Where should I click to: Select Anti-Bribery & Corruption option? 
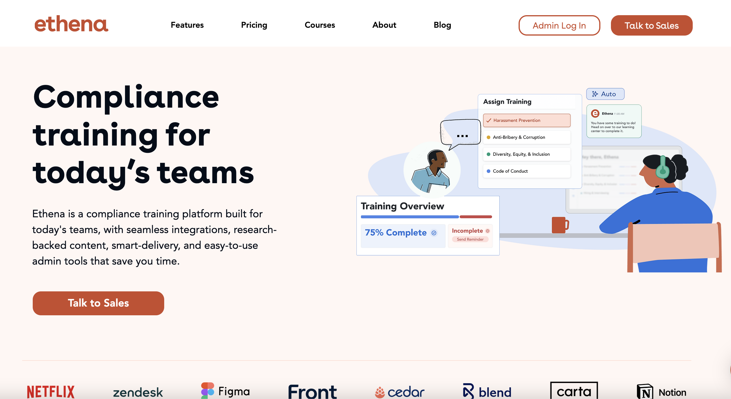[x=526, y=137]
